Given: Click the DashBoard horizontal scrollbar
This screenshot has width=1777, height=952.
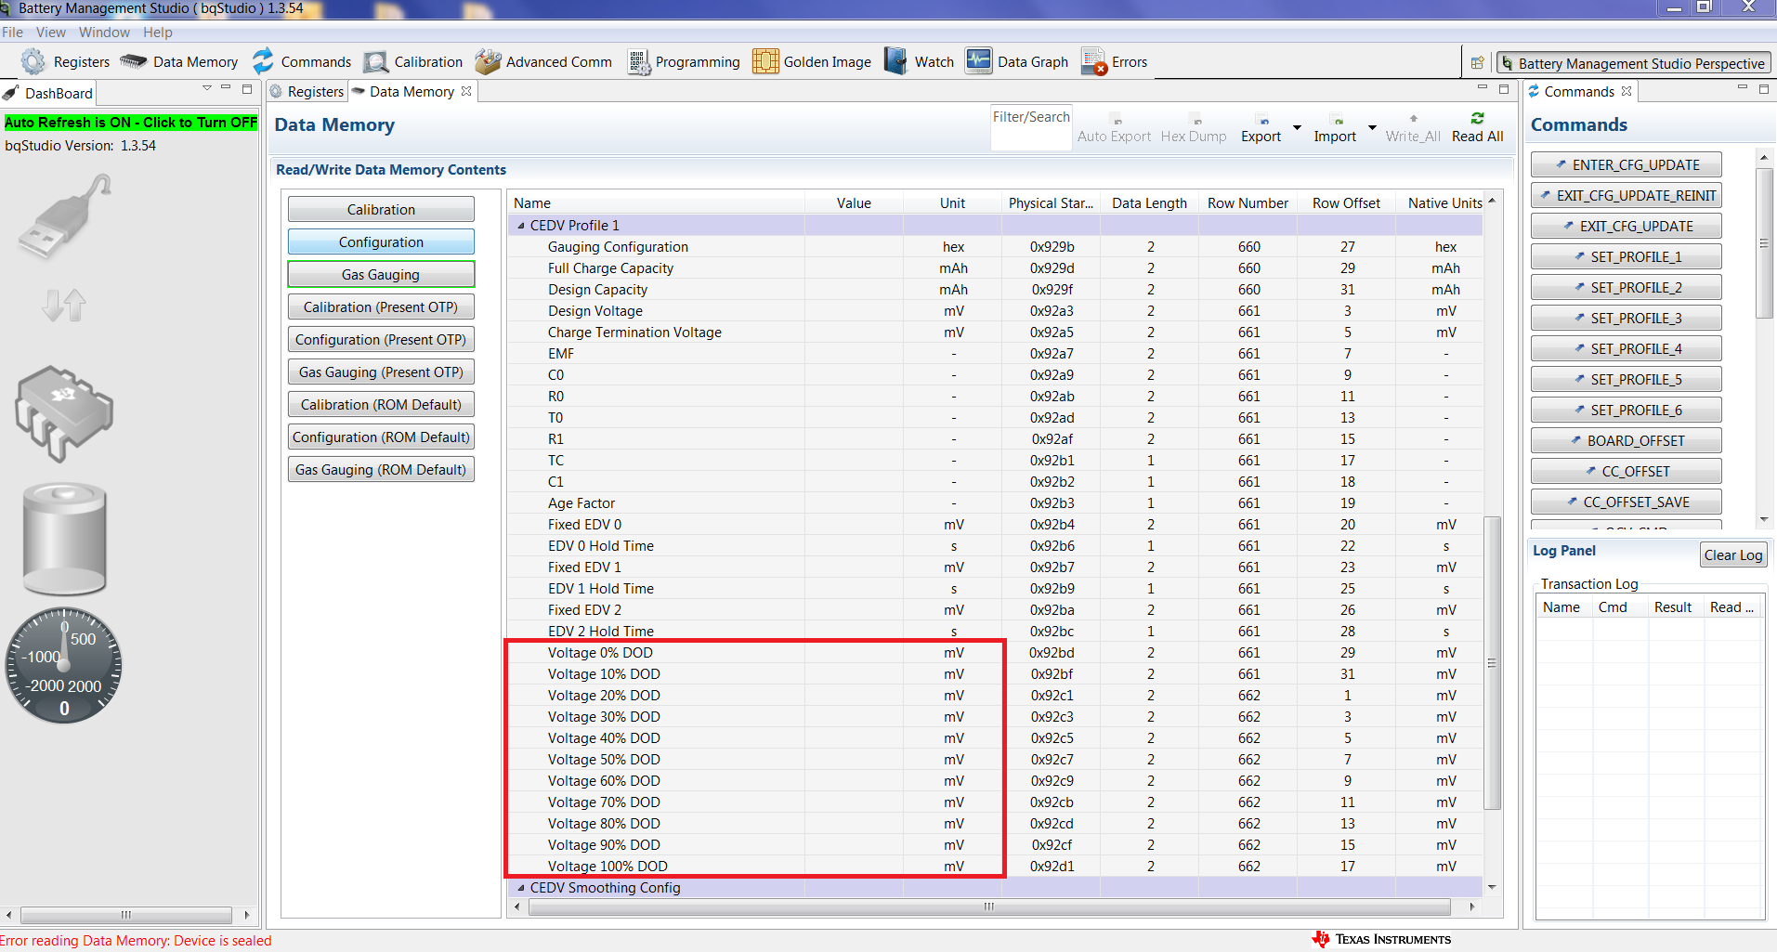Looking at the screenshot, I should click(x=126, y=914).
